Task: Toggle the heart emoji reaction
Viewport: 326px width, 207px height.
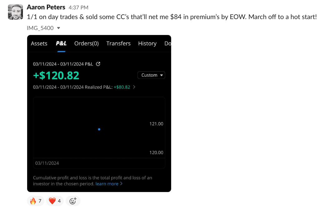Action: tap(55, 201)
